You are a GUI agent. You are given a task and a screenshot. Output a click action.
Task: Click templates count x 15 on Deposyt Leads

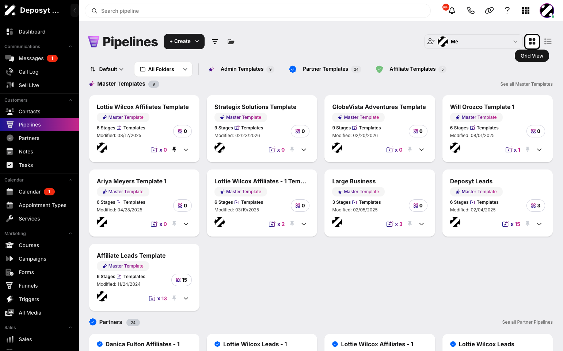pos(511,224)
